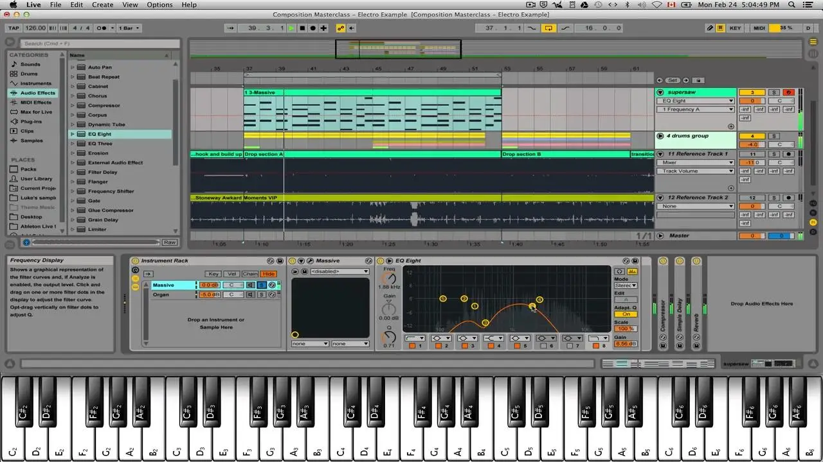Solo 12 Reference Track 2
This screenshot has height=462, width=823.
pos(774,198)
